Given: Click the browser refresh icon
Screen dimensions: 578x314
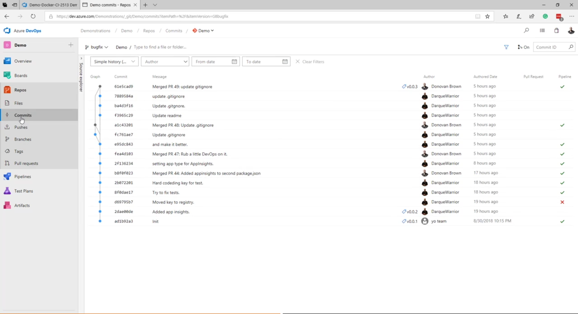Looking at the screenshot, I should (33, 16).
